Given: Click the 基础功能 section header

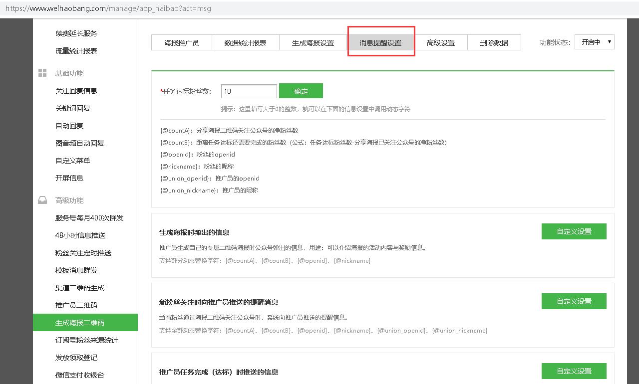Looking at the screenshot, I should pyautogui.click(x=69, y=73).
